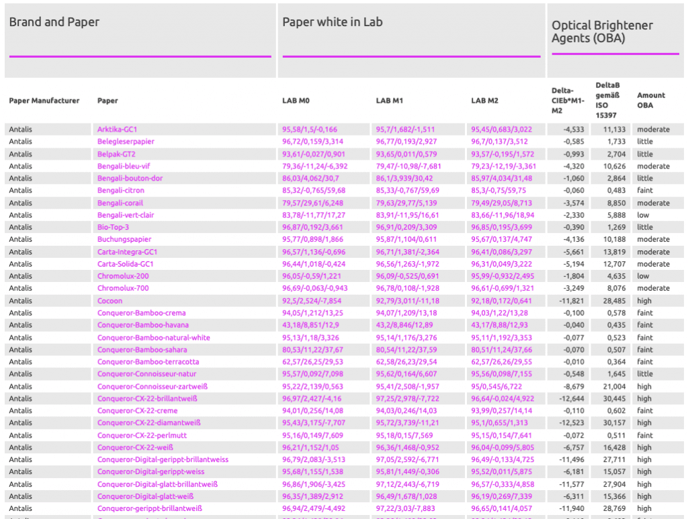
Task: Open Conqueror-Connoisseur-zartweiß link
Action: pos(153,387)
